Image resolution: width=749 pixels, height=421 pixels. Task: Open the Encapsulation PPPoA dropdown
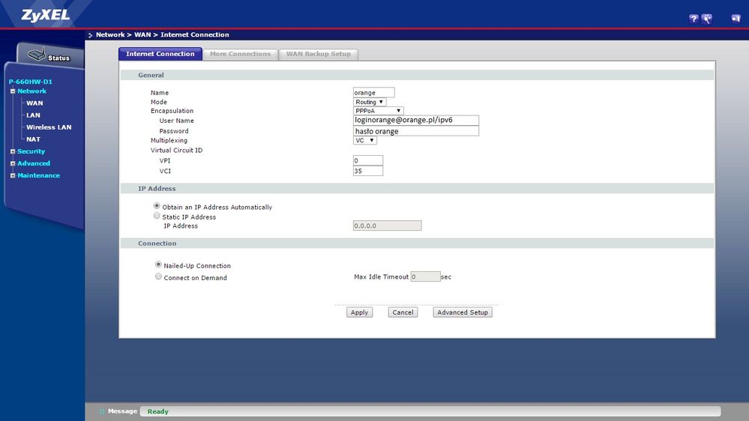tap(379, 111)
